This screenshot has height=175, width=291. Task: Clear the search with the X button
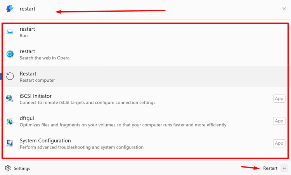(284, 9)
